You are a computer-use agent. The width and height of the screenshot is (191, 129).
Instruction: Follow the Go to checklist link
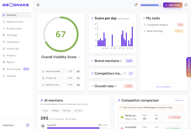[164, 87]
